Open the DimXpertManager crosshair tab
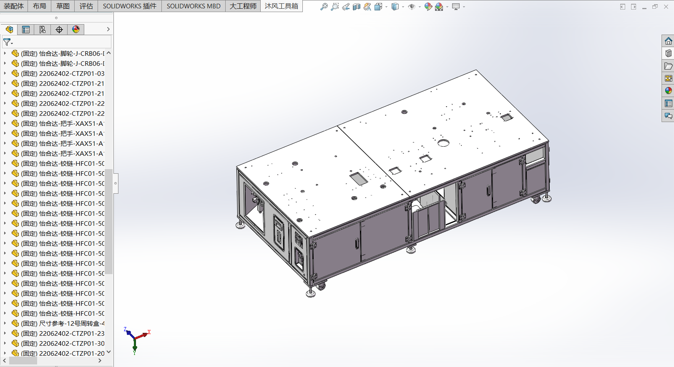Viewport: 674px width, 367px height. coord(59,29)
